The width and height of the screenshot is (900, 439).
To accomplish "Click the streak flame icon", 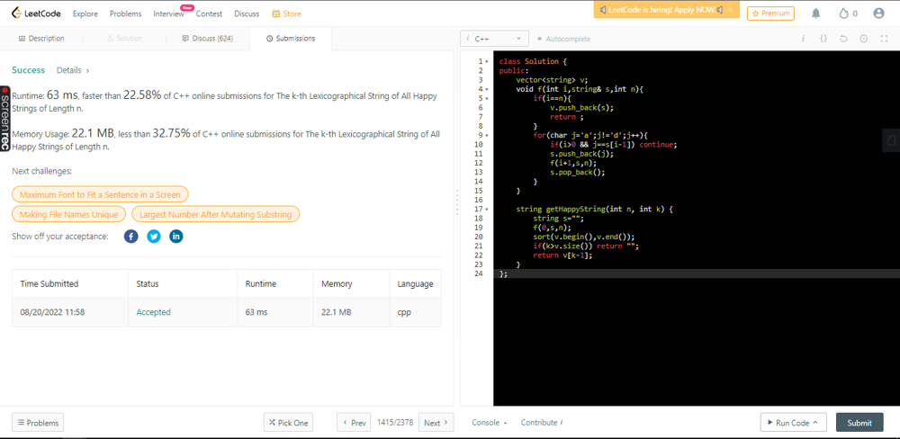I will pos(842,13).
